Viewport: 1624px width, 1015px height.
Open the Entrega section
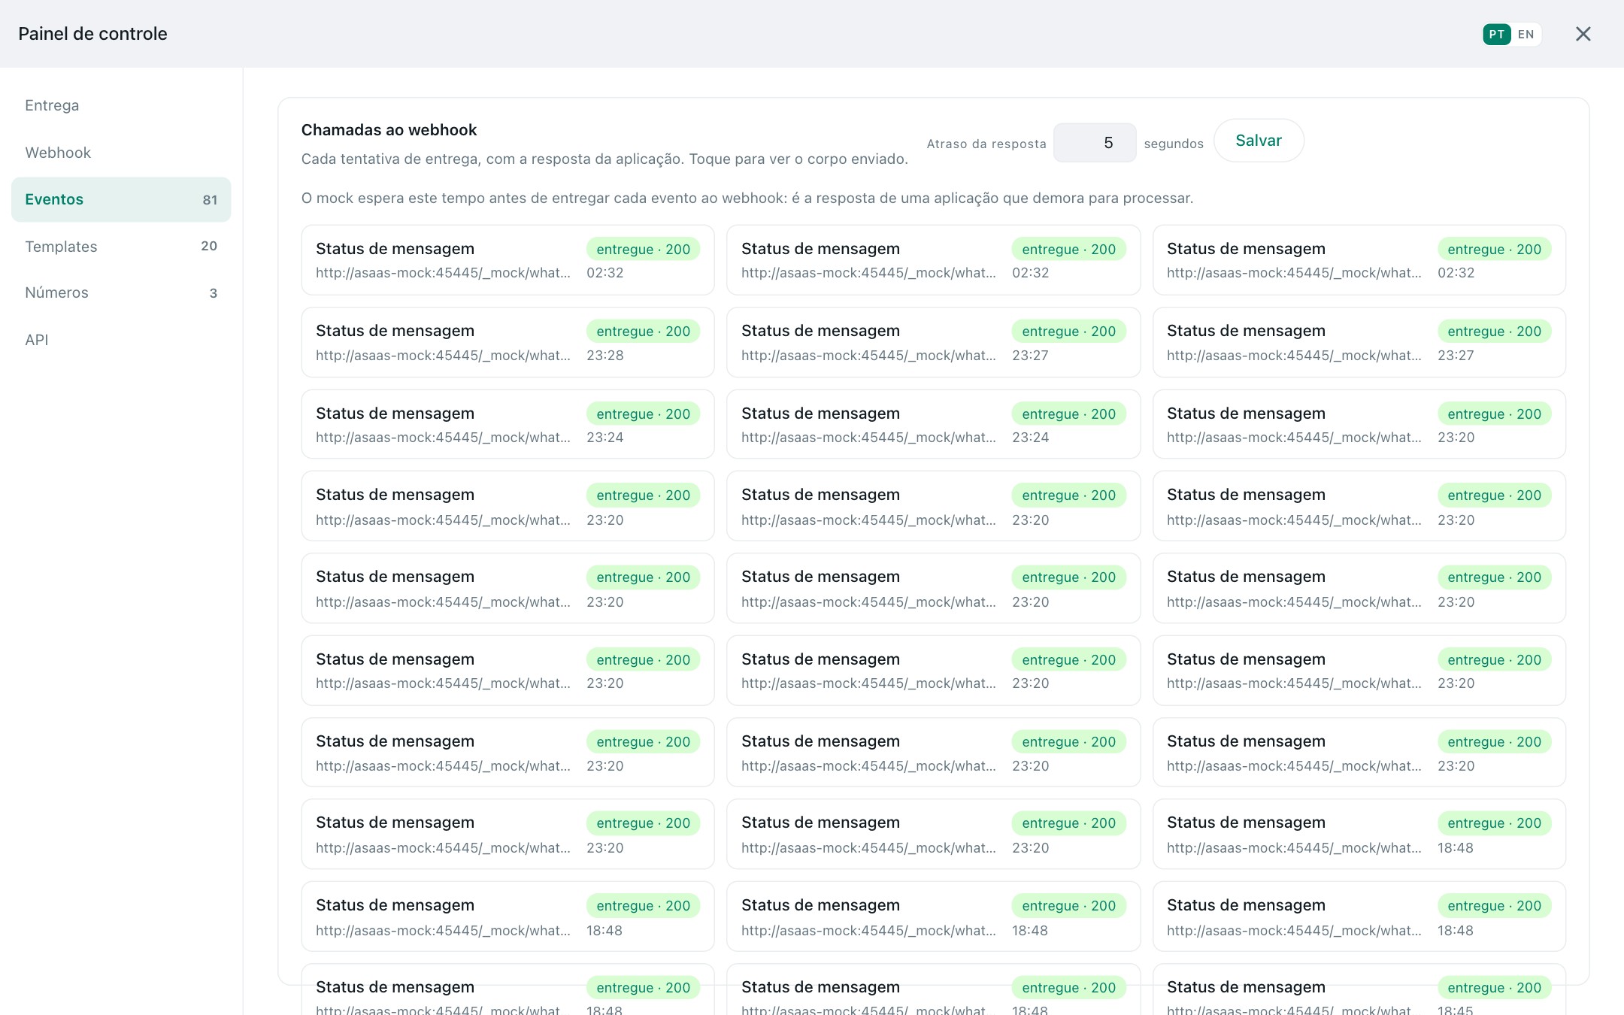click(121, 105)
